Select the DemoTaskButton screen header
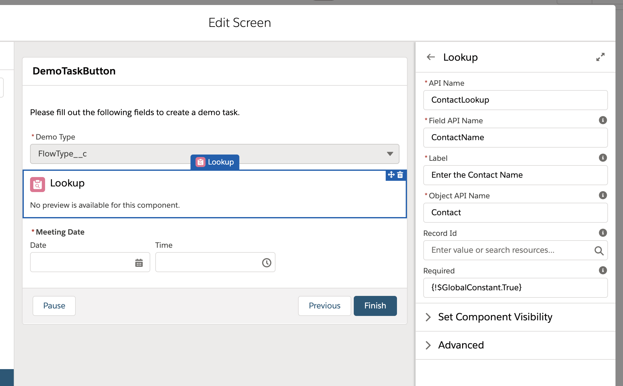Screen dimensions: 623x386 click(74, 71)
